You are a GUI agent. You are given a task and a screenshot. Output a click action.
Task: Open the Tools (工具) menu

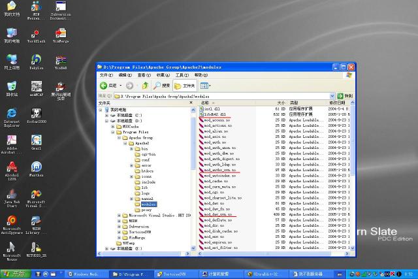click(182, 75)
